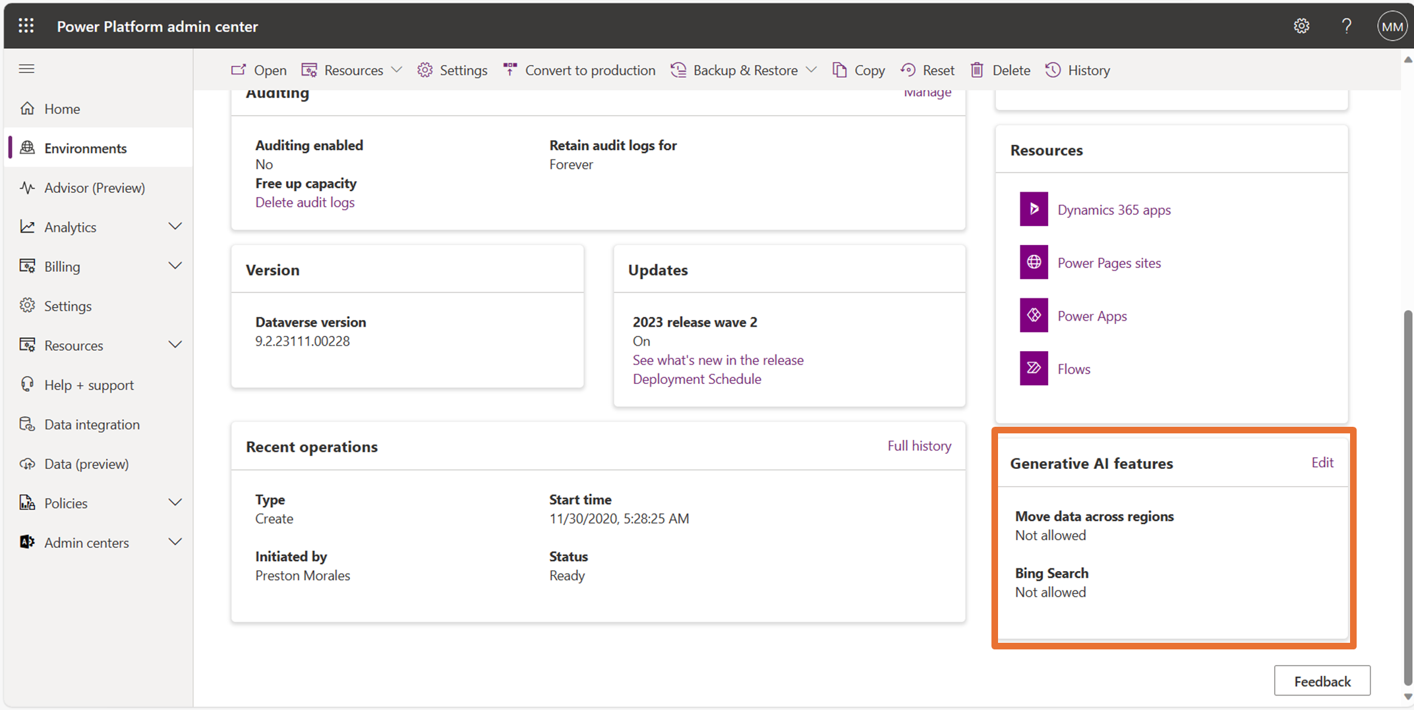Open the MM account profile avatar
Image resolution: width=1414 pixels, height=710 pixels.
click(1392, 26)
